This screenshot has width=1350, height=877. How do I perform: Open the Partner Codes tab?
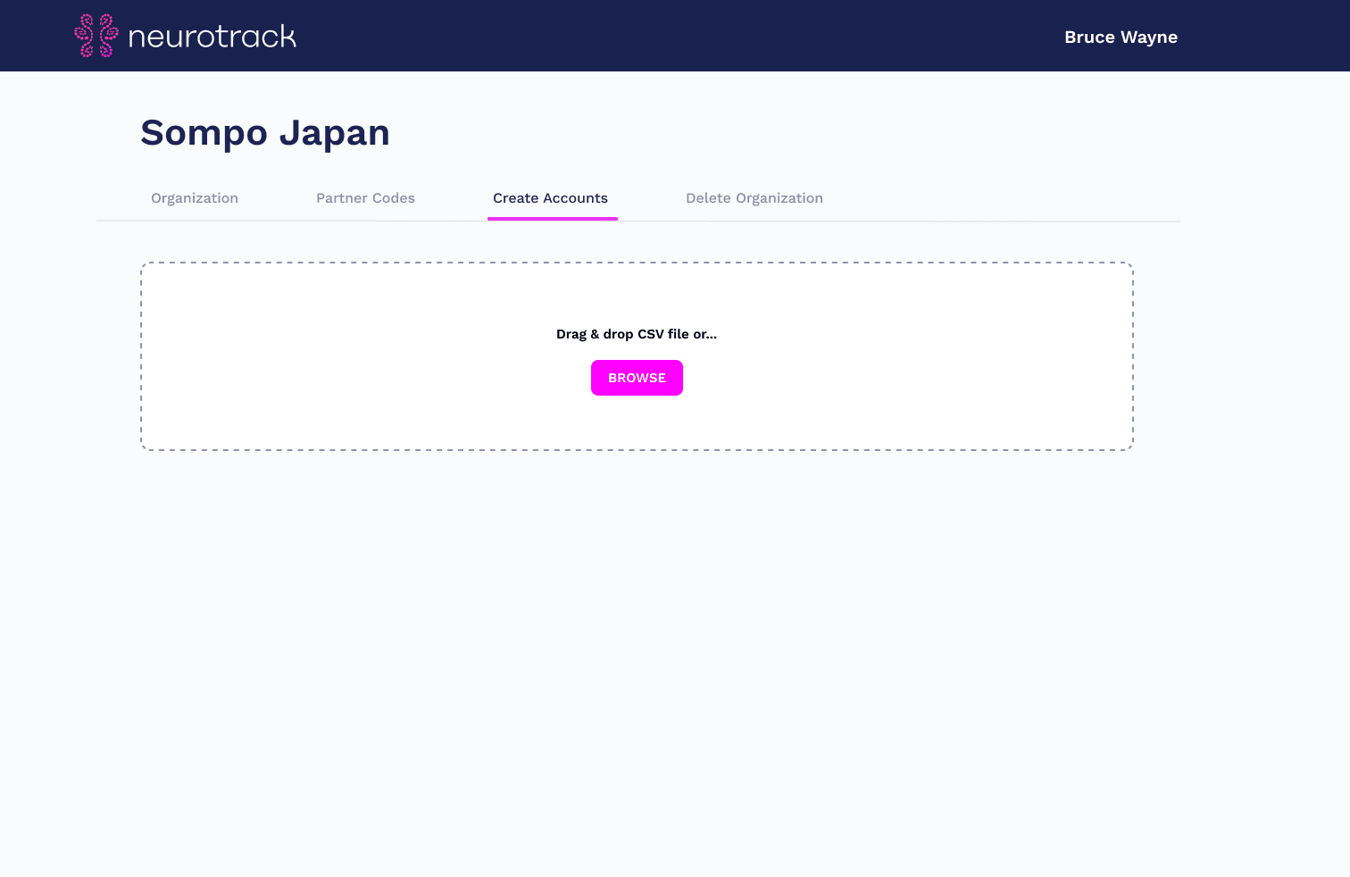click(365, 198)
